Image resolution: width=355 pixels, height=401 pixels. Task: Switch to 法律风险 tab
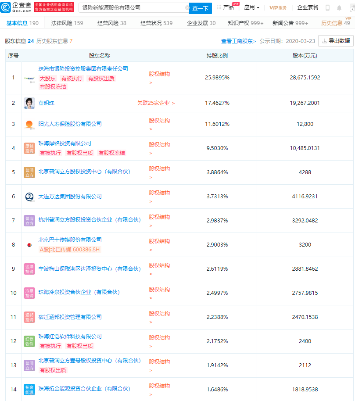click(67, 23)
